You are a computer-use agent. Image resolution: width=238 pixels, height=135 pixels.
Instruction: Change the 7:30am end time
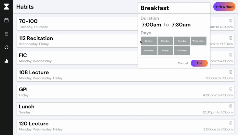[181, 25]
